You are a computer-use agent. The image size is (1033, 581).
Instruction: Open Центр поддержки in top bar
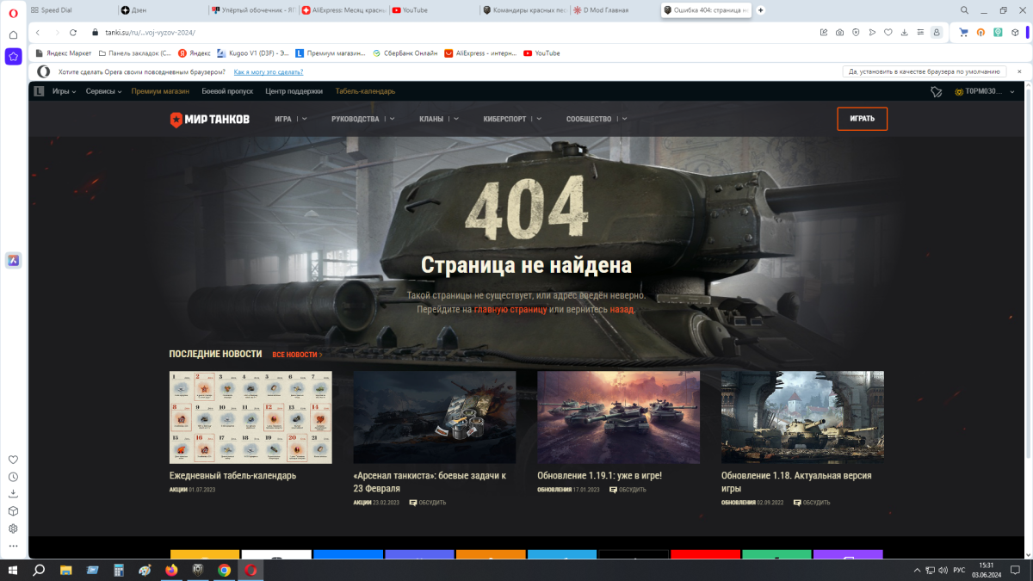point(294,91)
